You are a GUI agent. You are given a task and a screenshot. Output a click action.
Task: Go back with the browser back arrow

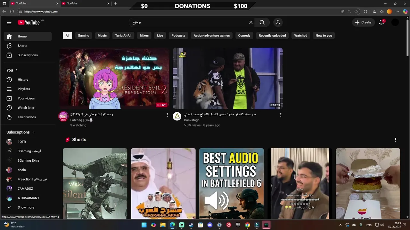tap(4, 11)
